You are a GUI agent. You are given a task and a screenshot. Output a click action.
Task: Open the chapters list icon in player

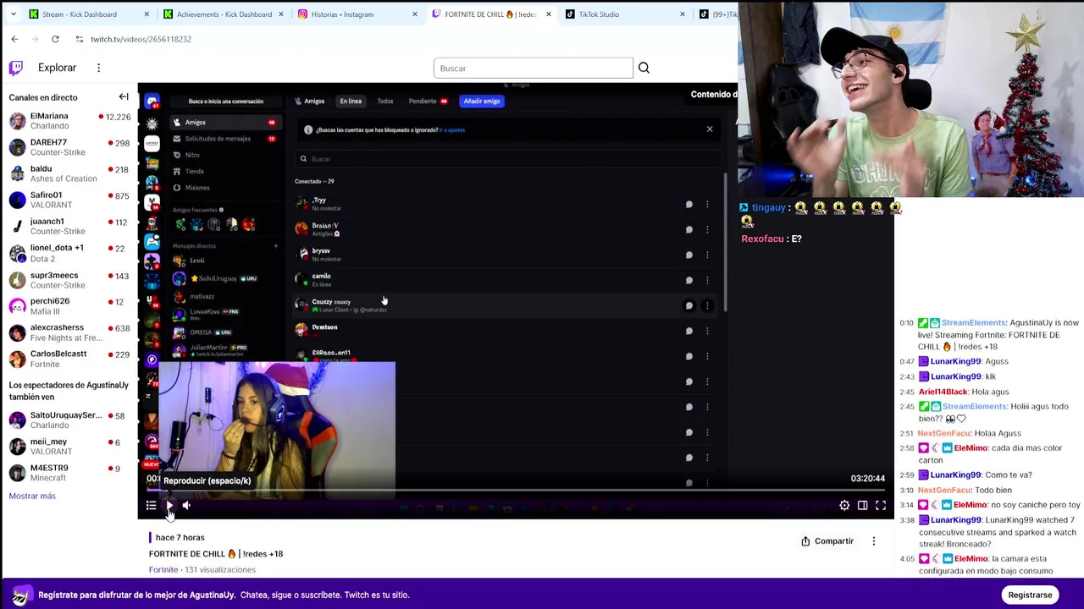151,506
